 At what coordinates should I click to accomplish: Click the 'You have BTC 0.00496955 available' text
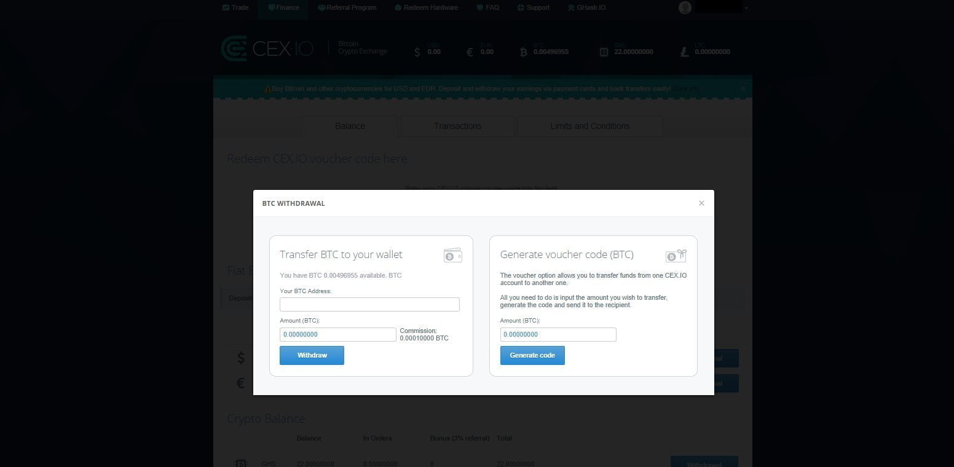pos(341,275)
